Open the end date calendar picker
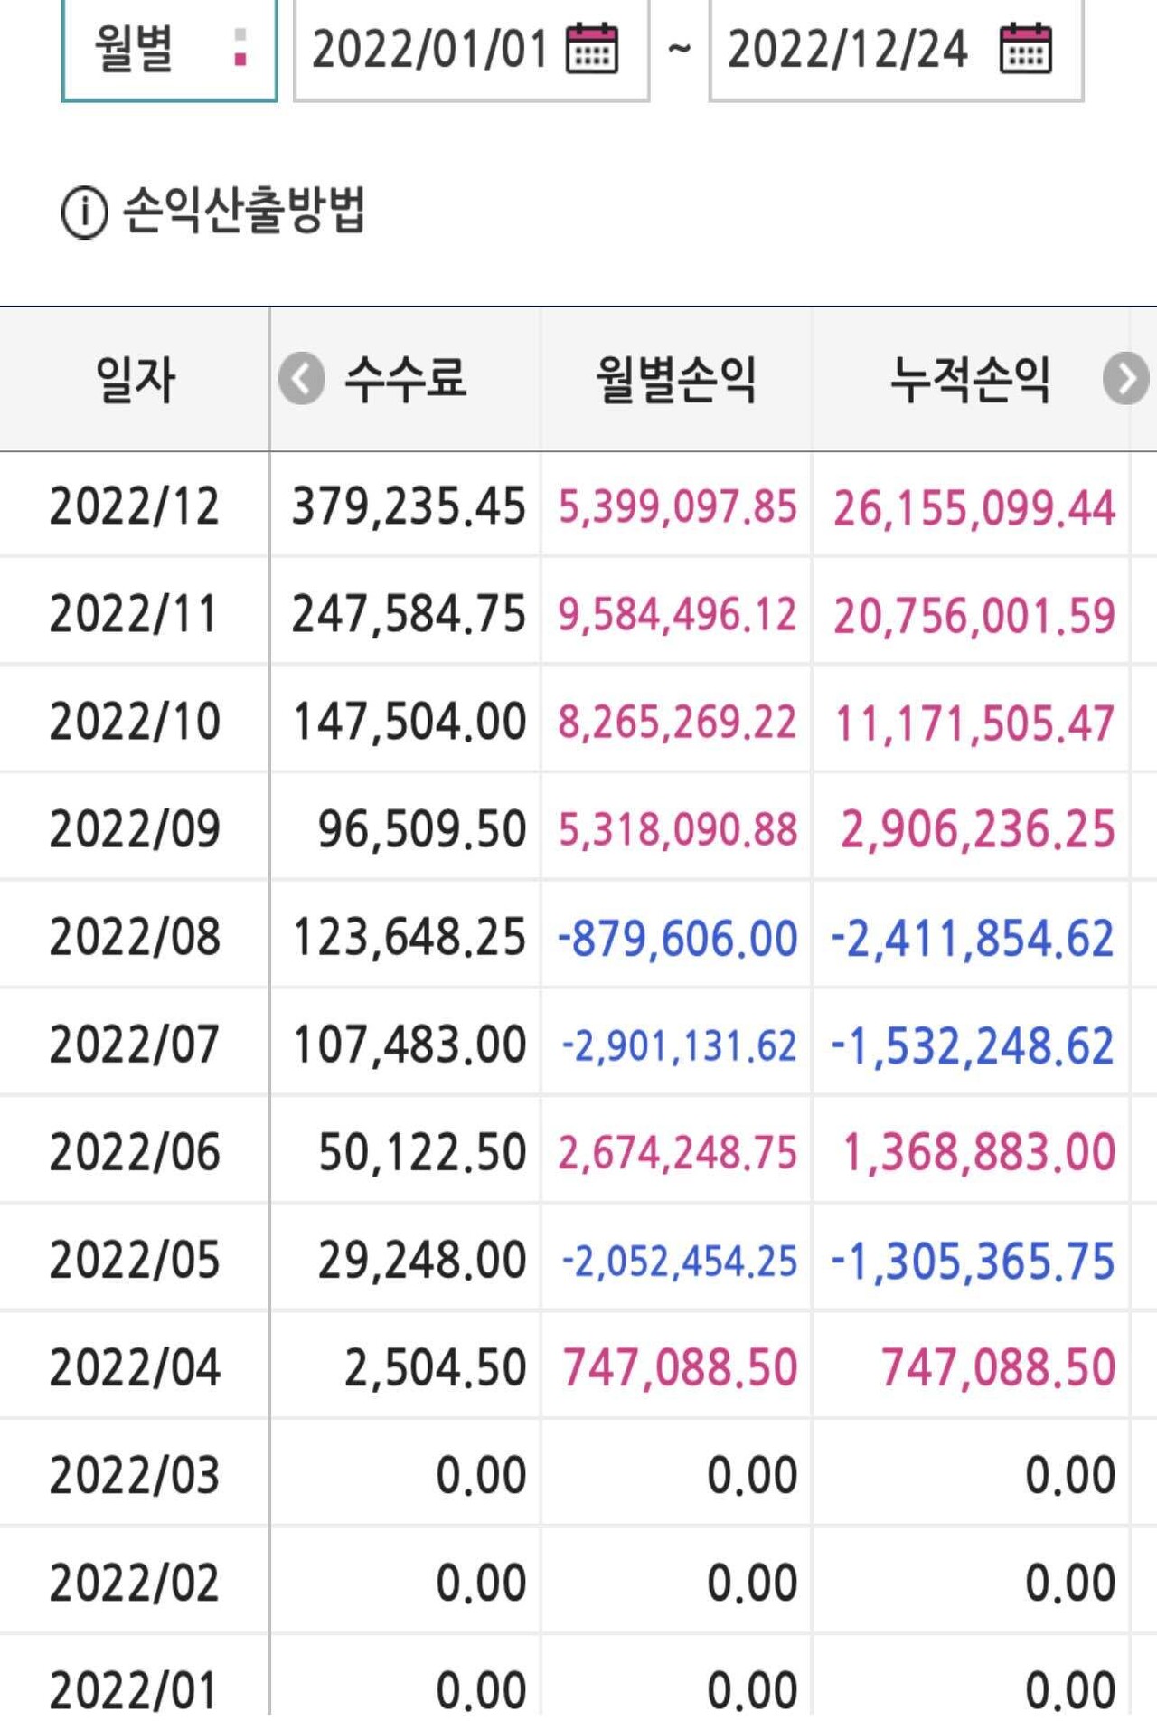Viewport: 1157px width, 1721px height. 1026,49
